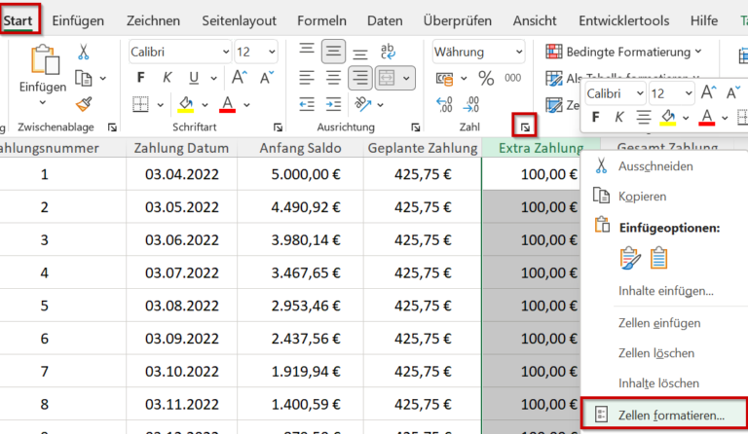
Task: Open the Zeichnen tab
Action: 153,20
